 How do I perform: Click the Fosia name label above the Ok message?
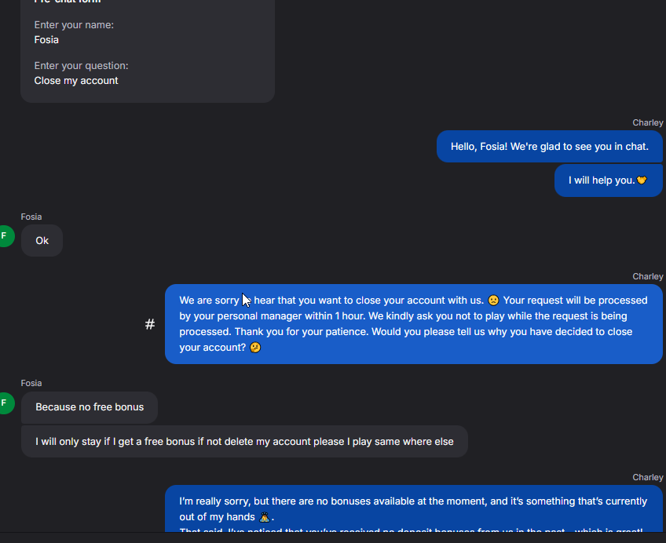point(31,217)
